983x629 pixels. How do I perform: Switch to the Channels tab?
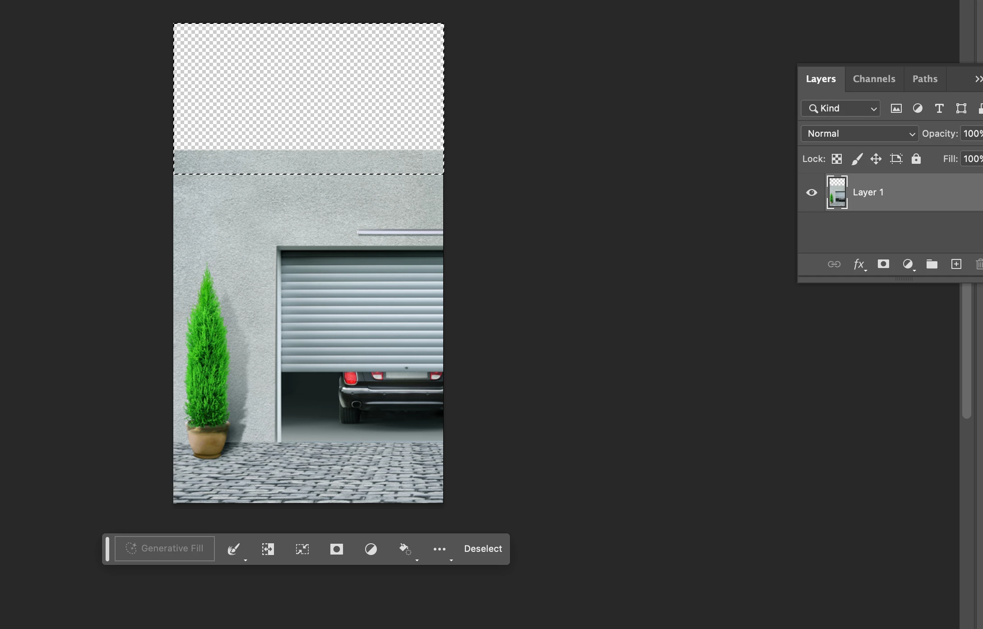click(x=874, y=79)
